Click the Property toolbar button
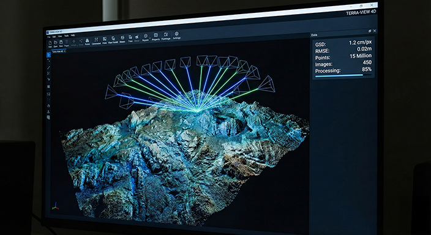 coord(156,37)
